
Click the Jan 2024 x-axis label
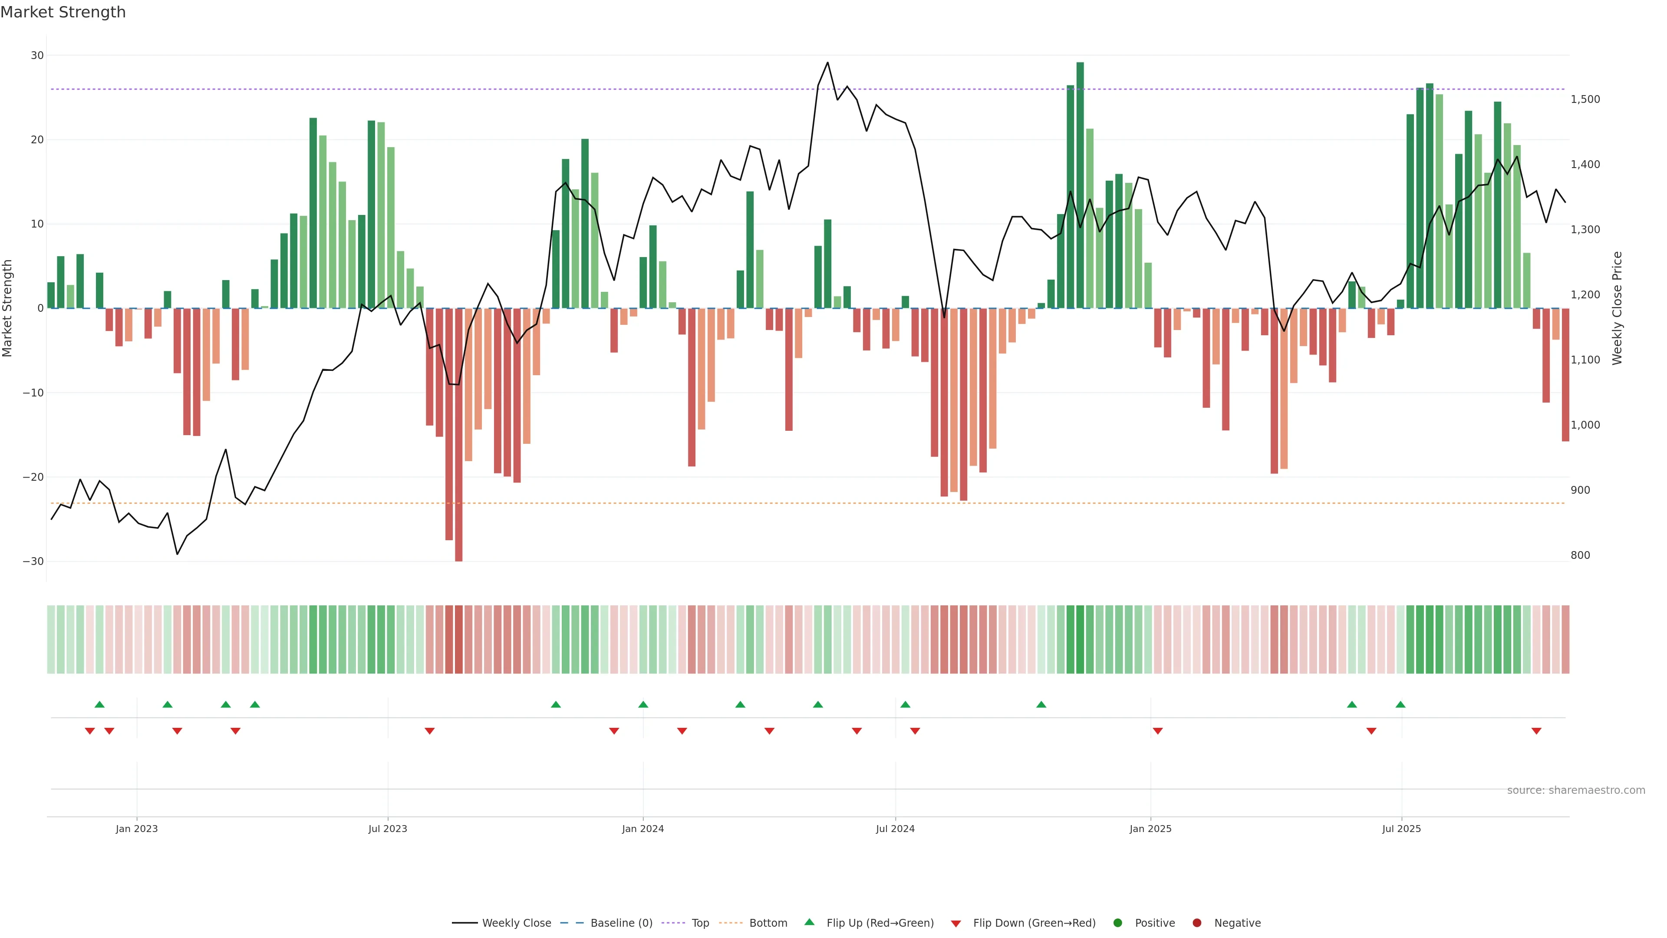[x=642, y=829]
